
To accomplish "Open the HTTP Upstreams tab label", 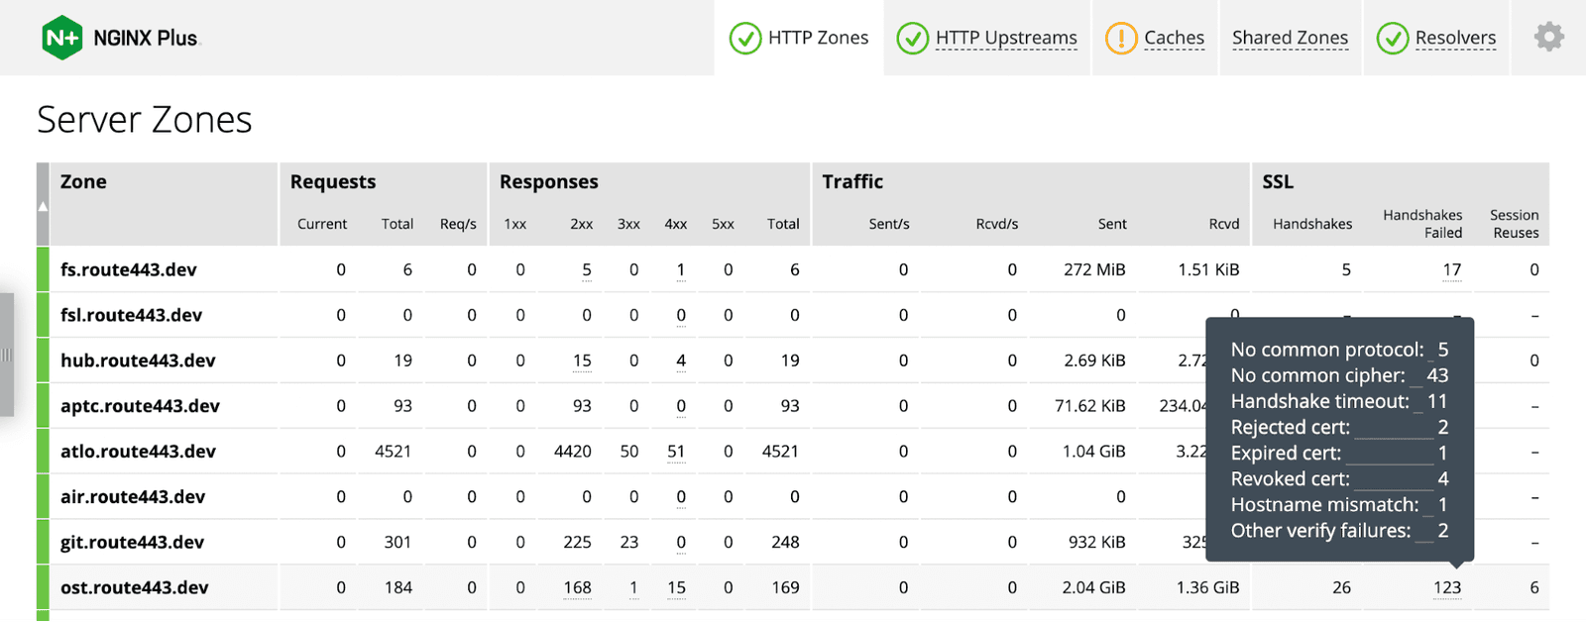I will 1005,38.
